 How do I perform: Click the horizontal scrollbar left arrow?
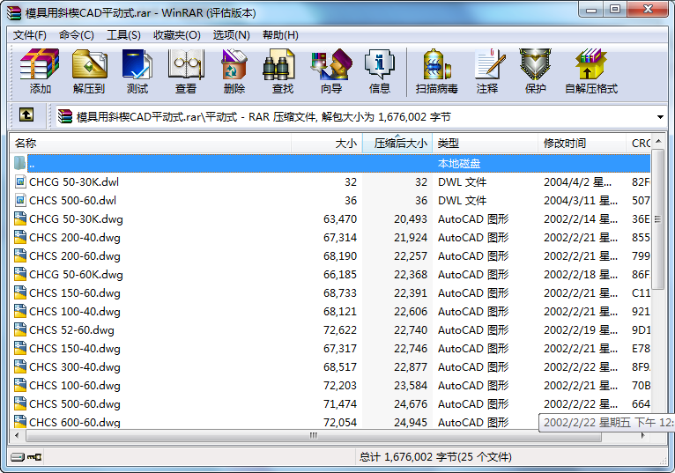click(x=17, y=435)
